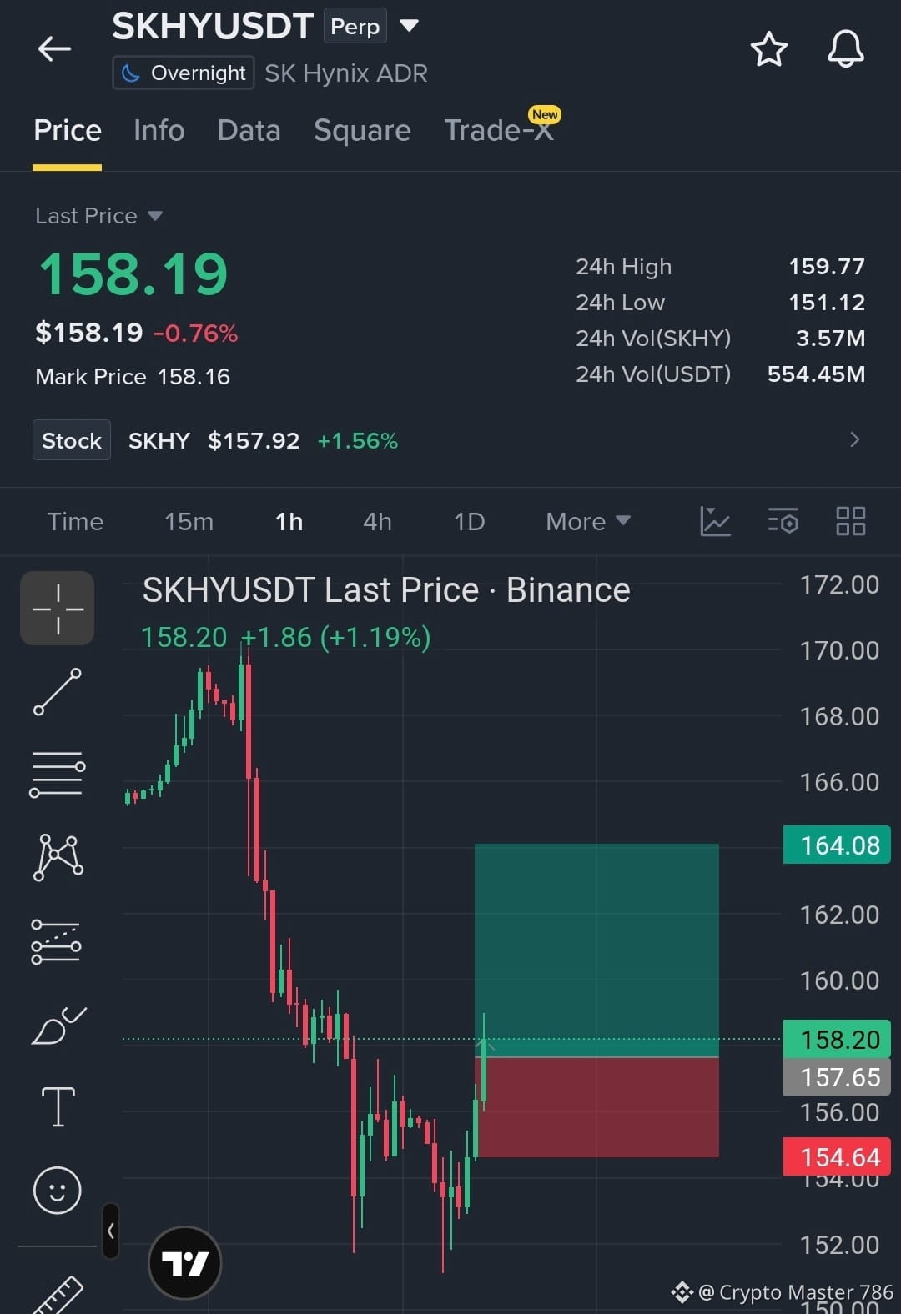Image resolution: width=901 pixels, height=1314 pixels.
Task: Tap the Stock label badge
Action: (x=72, y=440)
